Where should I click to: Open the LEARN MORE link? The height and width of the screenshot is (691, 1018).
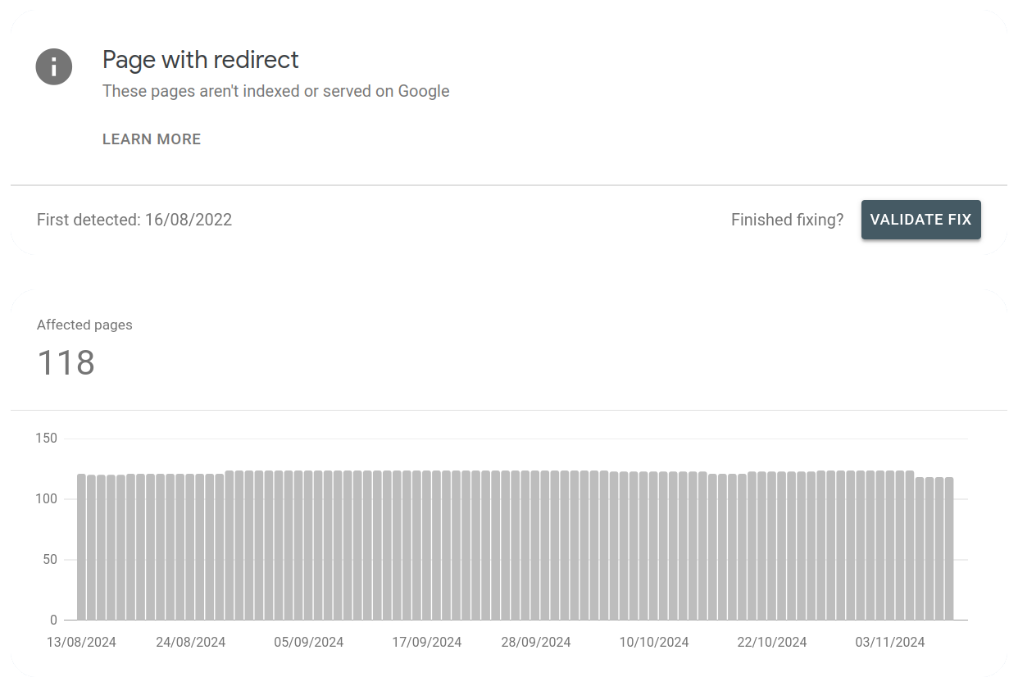152,139
